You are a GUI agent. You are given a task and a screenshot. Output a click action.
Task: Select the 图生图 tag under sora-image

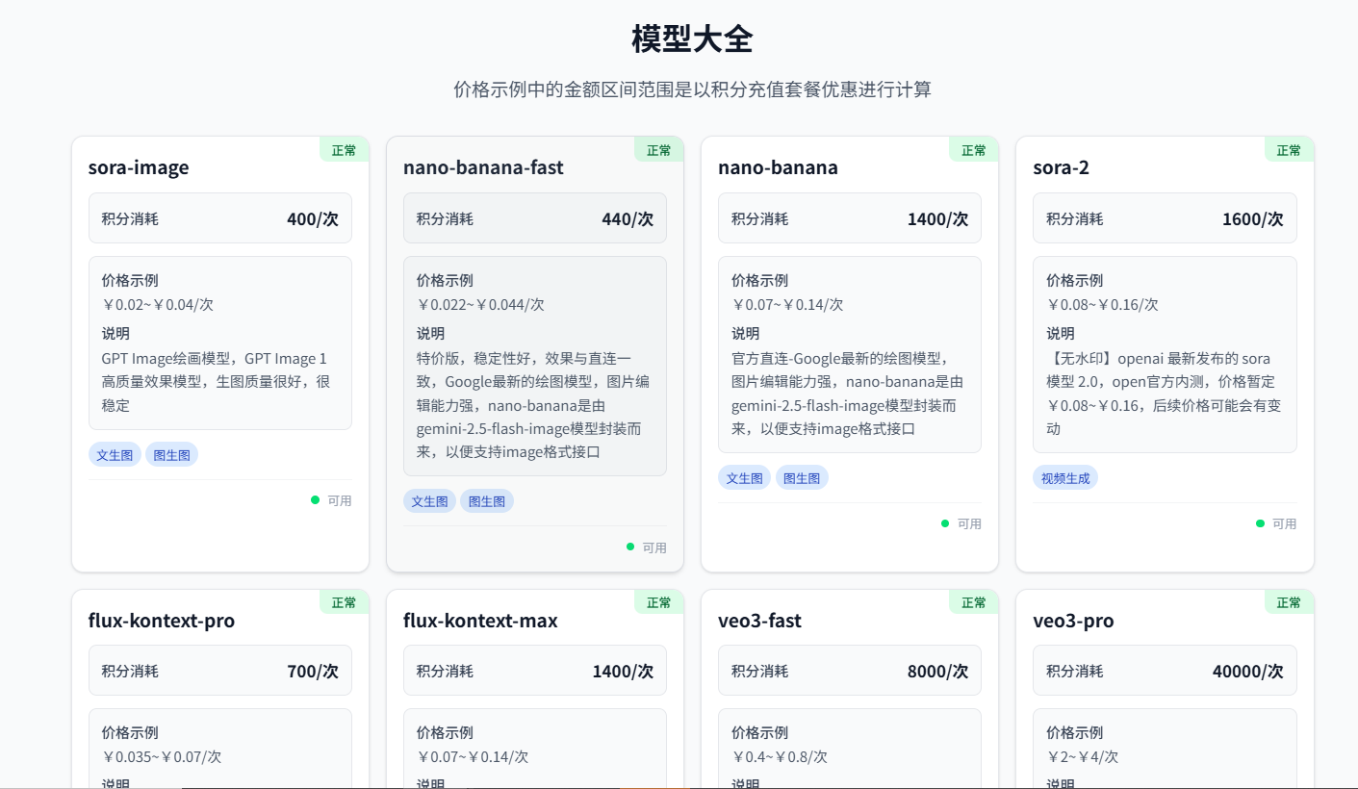pos(171,455)
